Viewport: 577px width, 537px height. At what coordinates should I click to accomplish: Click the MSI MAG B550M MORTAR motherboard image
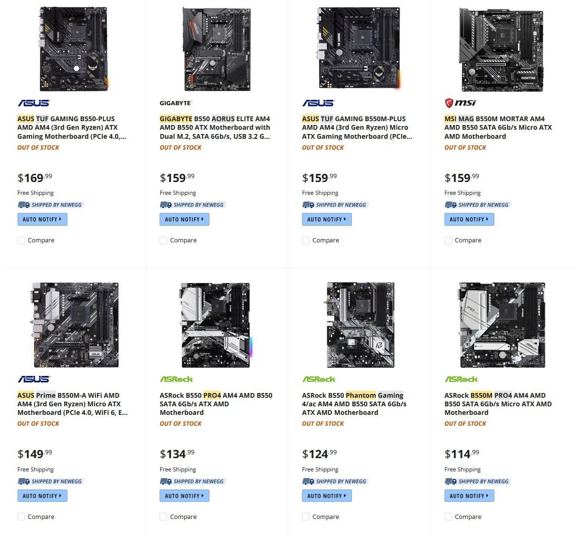(501, 49)
